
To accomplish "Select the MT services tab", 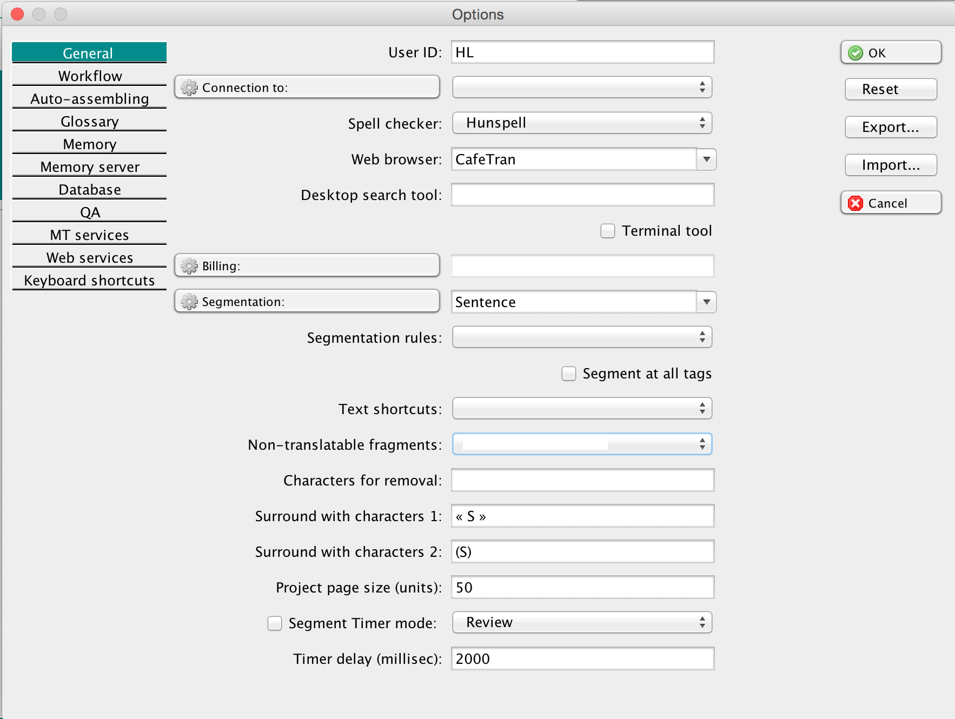I will (x=90, y=235).
